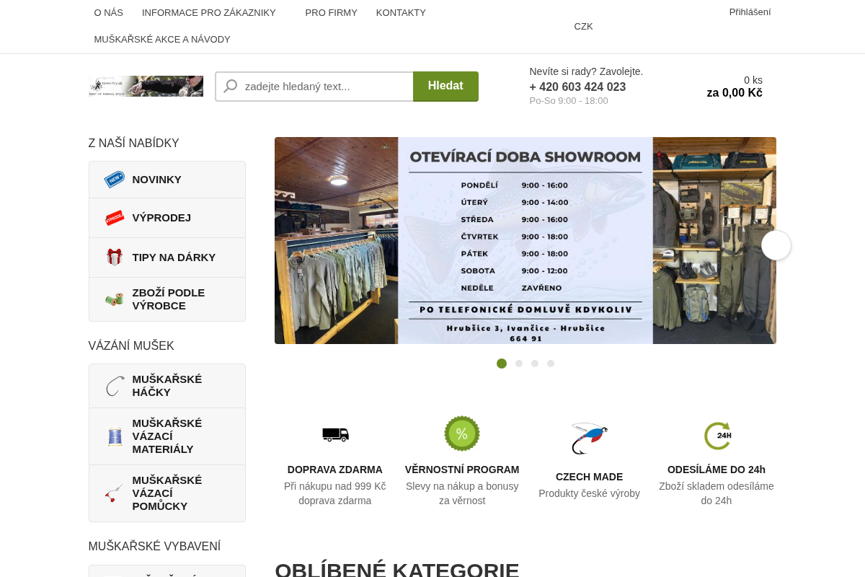Open the MUŠKAŘSKÉ HÁČKY hook icon
Screen dimensions: 865x577
pyautogui.click(x=115, y=386)
